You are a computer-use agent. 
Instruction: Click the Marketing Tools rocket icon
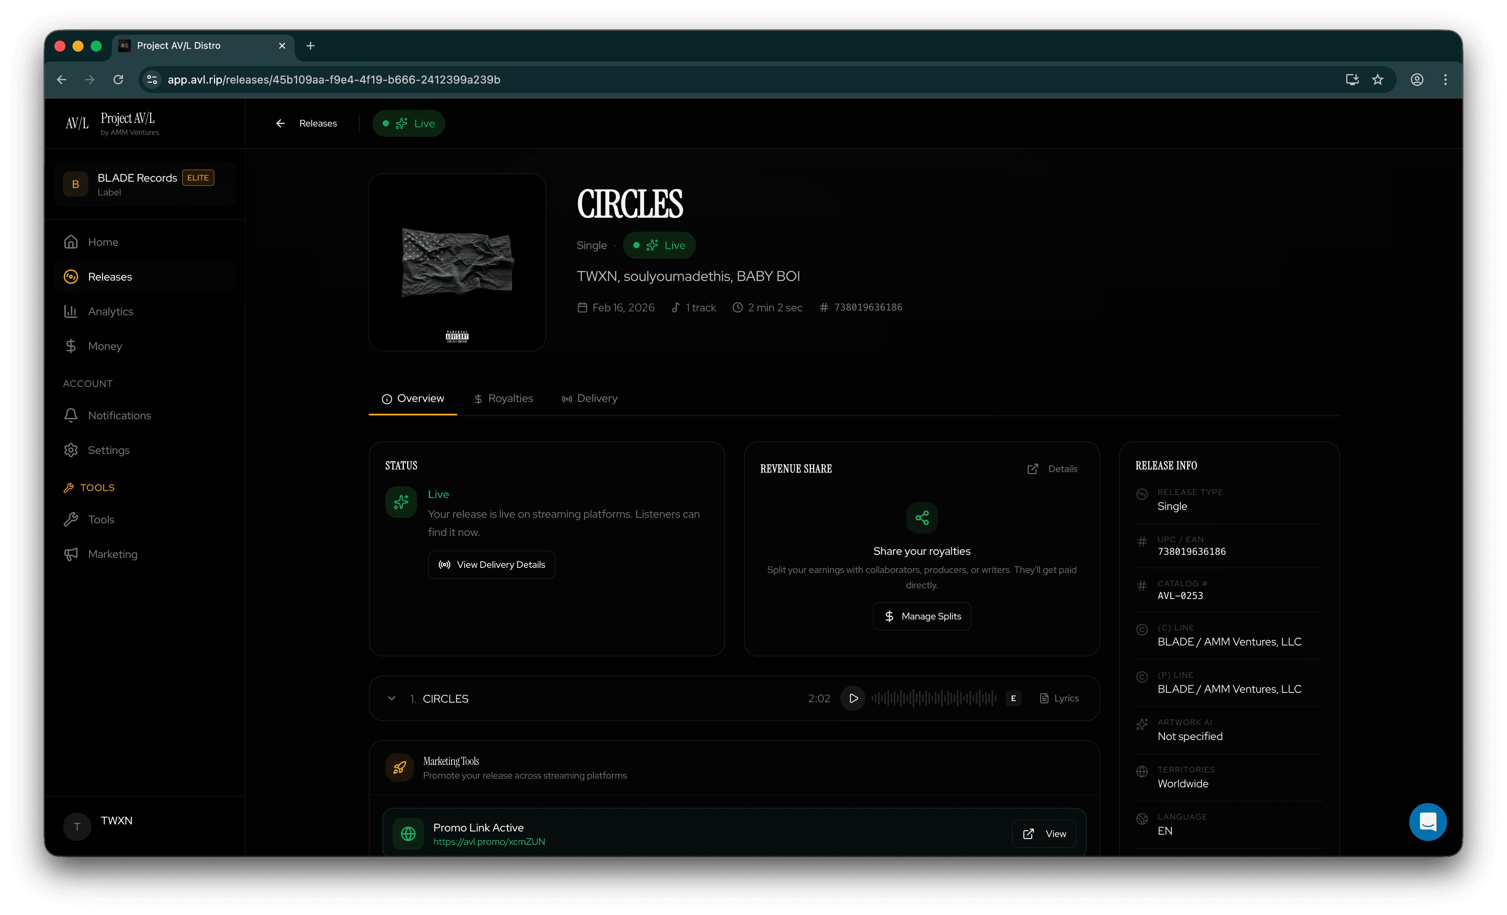399,768
